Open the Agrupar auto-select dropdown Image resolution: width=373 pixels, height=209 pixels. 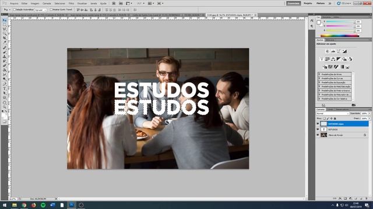[x=40, y=10]
